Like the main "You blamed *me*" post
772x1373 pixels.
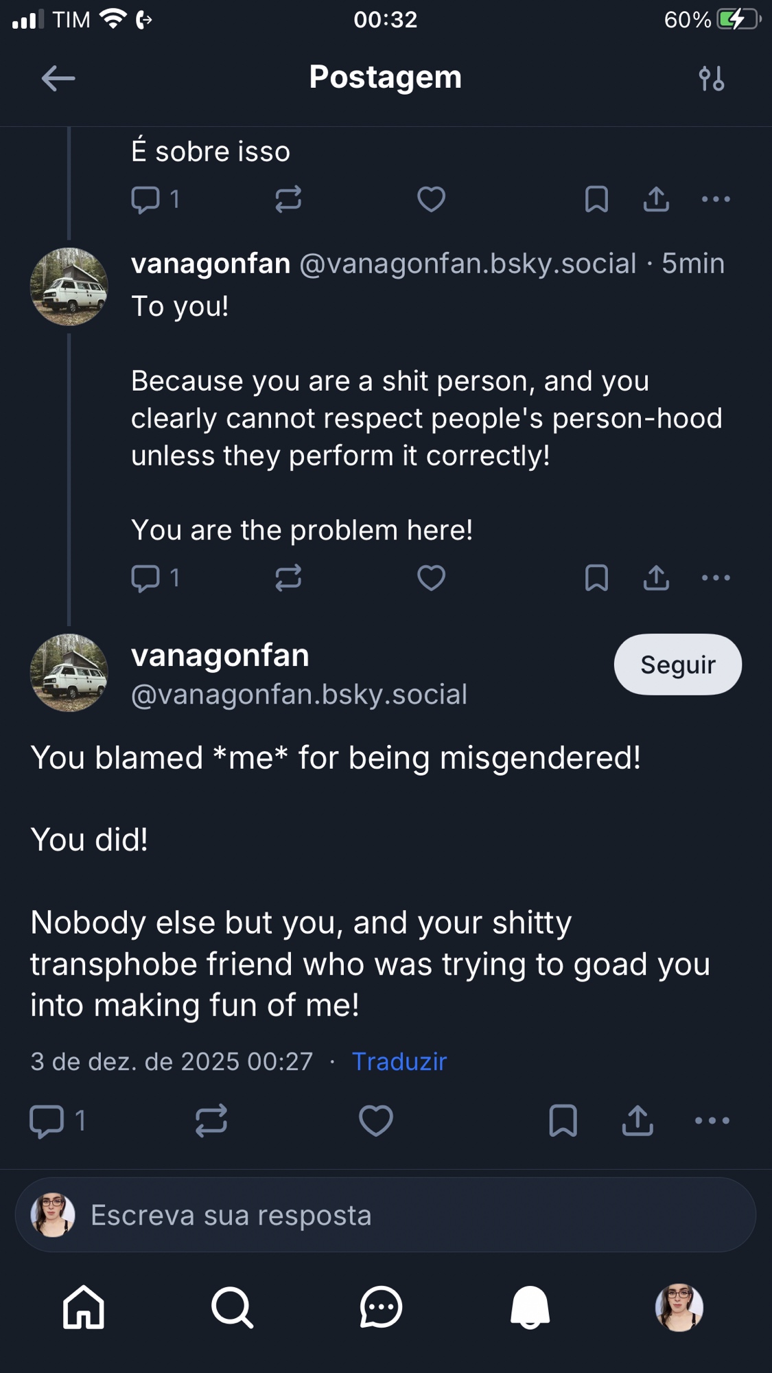[x=376, y=1121]
